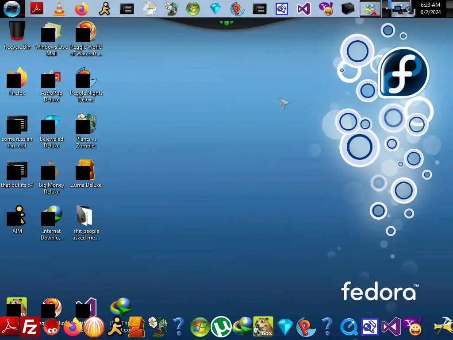Viewport: 453px width, 340px height.
Task: Open Yahoo Messenger from the bottom dock
Action: tap(413, 327)
